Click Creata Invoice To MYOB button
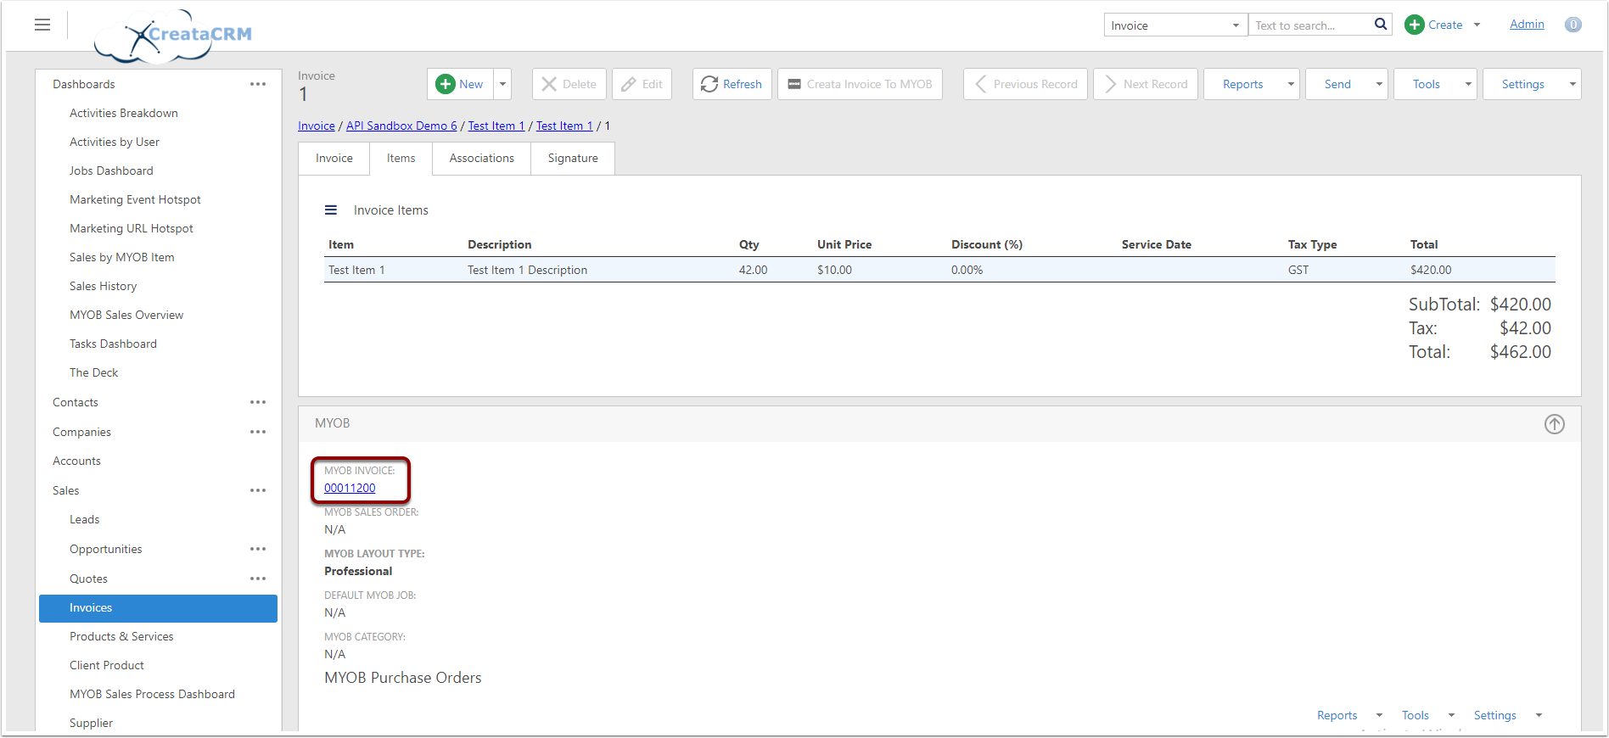1609x738 pixels. 860,84
